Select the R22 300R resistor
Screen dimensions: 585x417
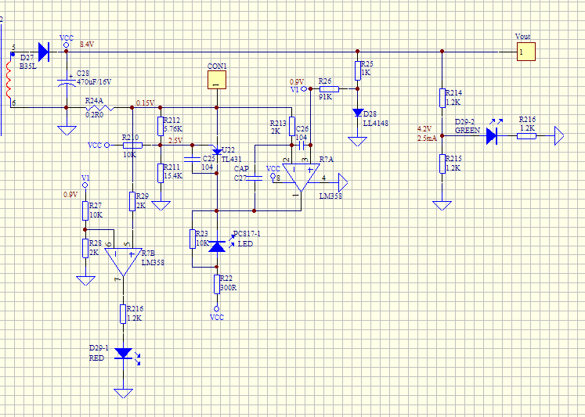point(217,284)
